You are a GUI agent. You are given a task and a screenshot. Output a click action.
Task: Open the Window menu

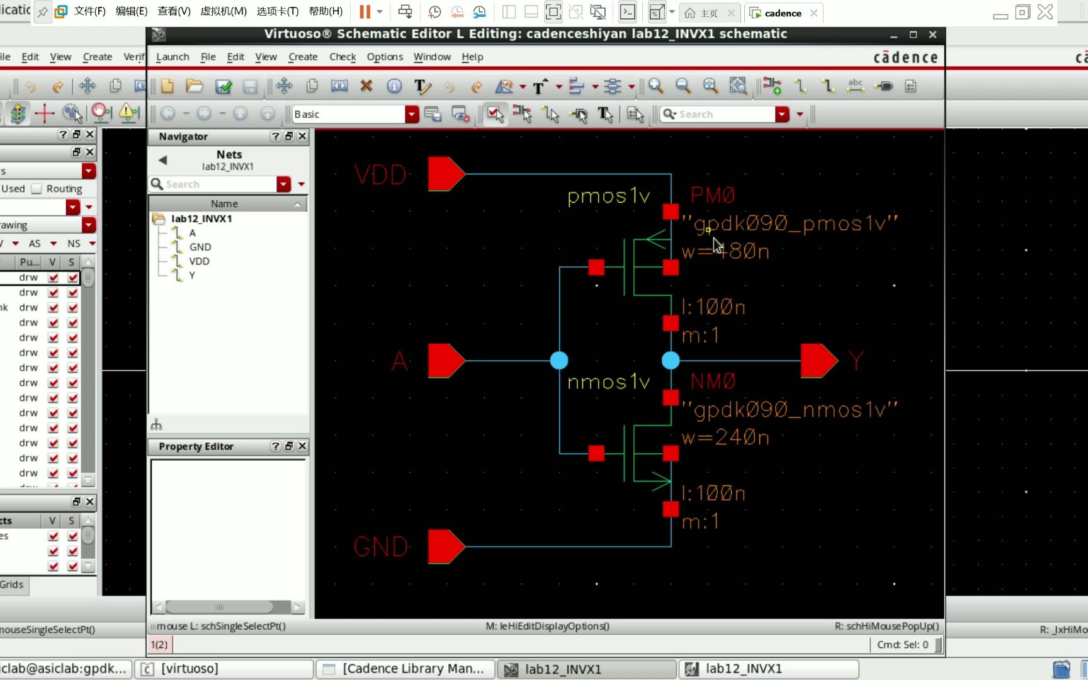[x=432, y=57]
